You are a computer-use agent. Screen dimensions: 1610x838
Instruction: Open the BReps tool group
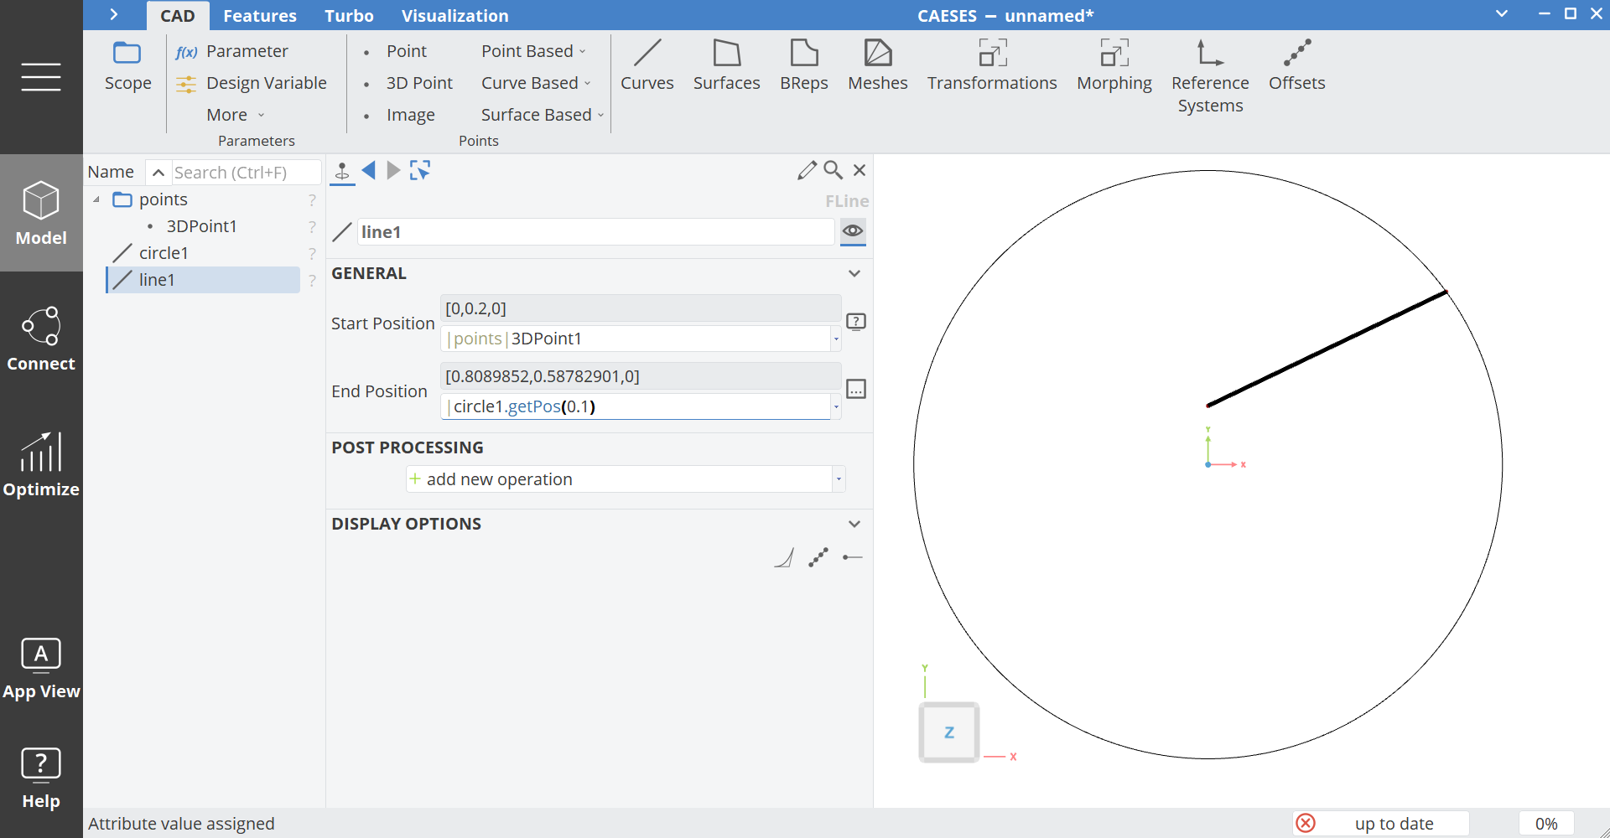[x=803, y=66]
